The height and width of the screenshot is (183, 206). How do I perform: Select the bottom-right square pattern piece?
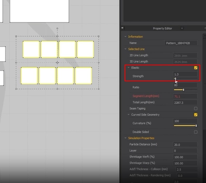[84, 76]
